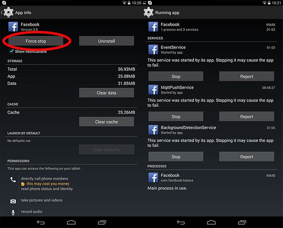Screen dimensions: 283x228
Task: Tap 'this may cost you money' warning
Action: coord(48,184)
